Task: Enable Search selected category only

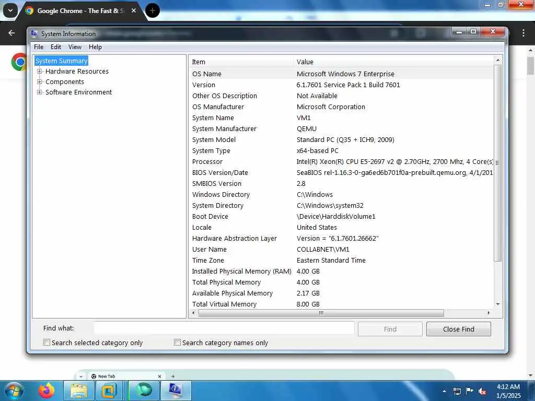Action: click(x=46, y=343)
